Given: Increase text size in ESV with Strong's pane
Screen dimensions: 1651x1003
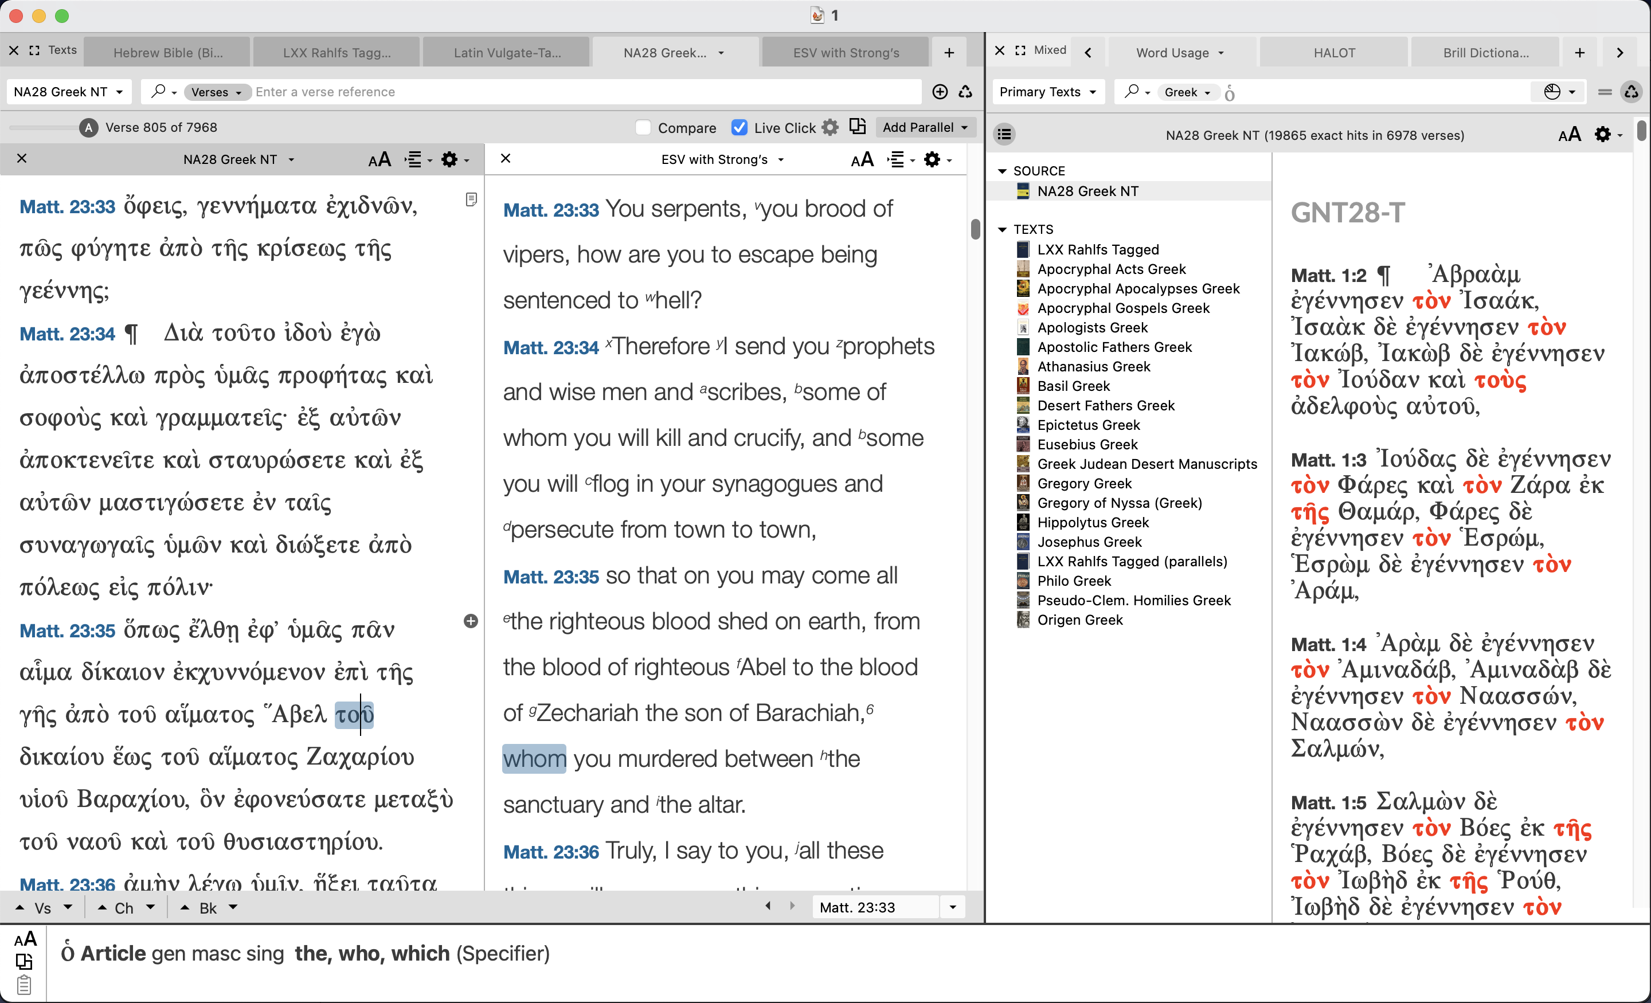Looking at the screenshot, I should tap(862, 159).
